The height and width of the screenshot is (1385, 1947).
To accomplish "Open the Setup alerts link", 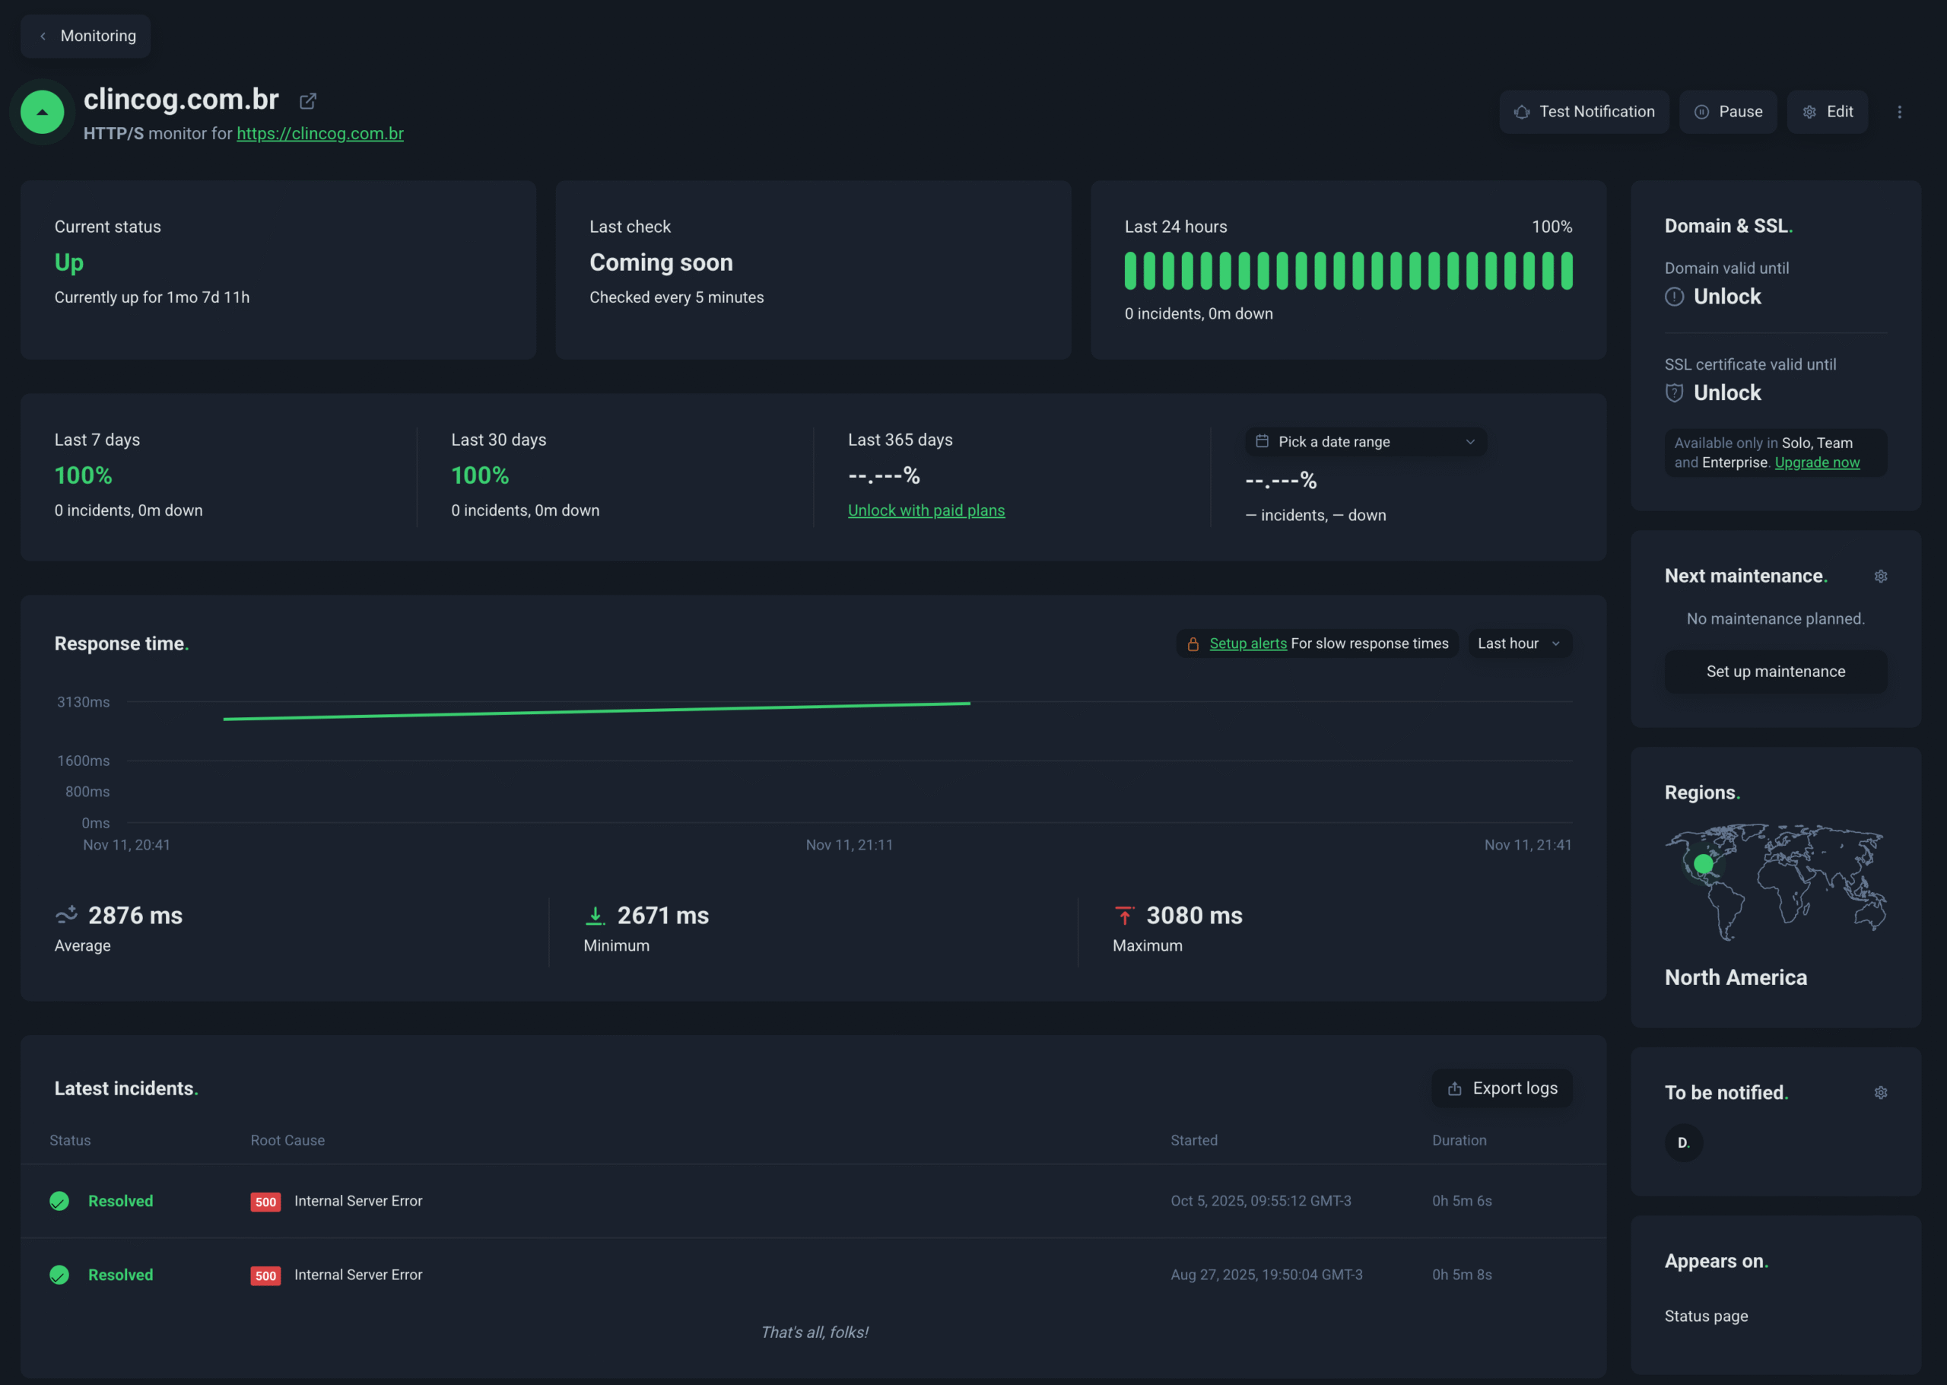I will coord(1248,644).
